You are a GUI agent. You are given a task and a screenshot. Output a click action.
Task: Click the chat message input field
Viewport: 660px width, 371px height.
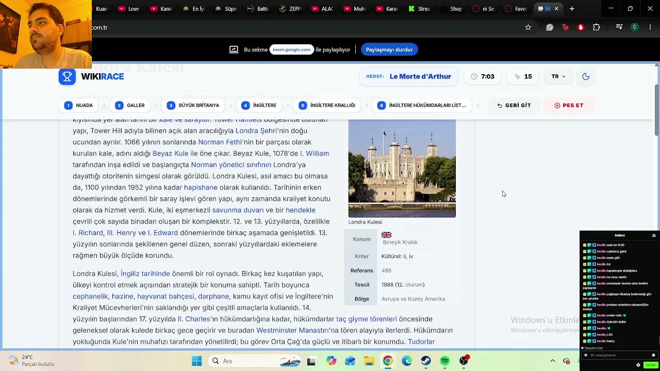(x=619, y=355)
